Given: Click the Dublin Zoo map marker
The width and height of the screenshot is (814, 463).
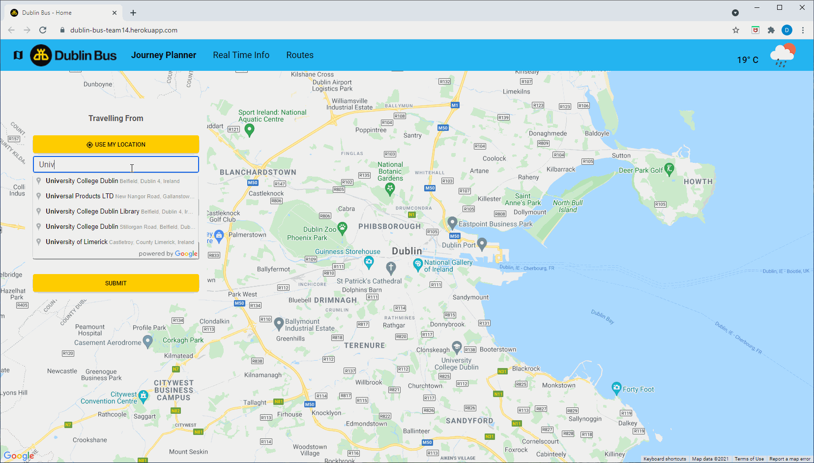Looking at the screenshot, I should click(343, 228).
